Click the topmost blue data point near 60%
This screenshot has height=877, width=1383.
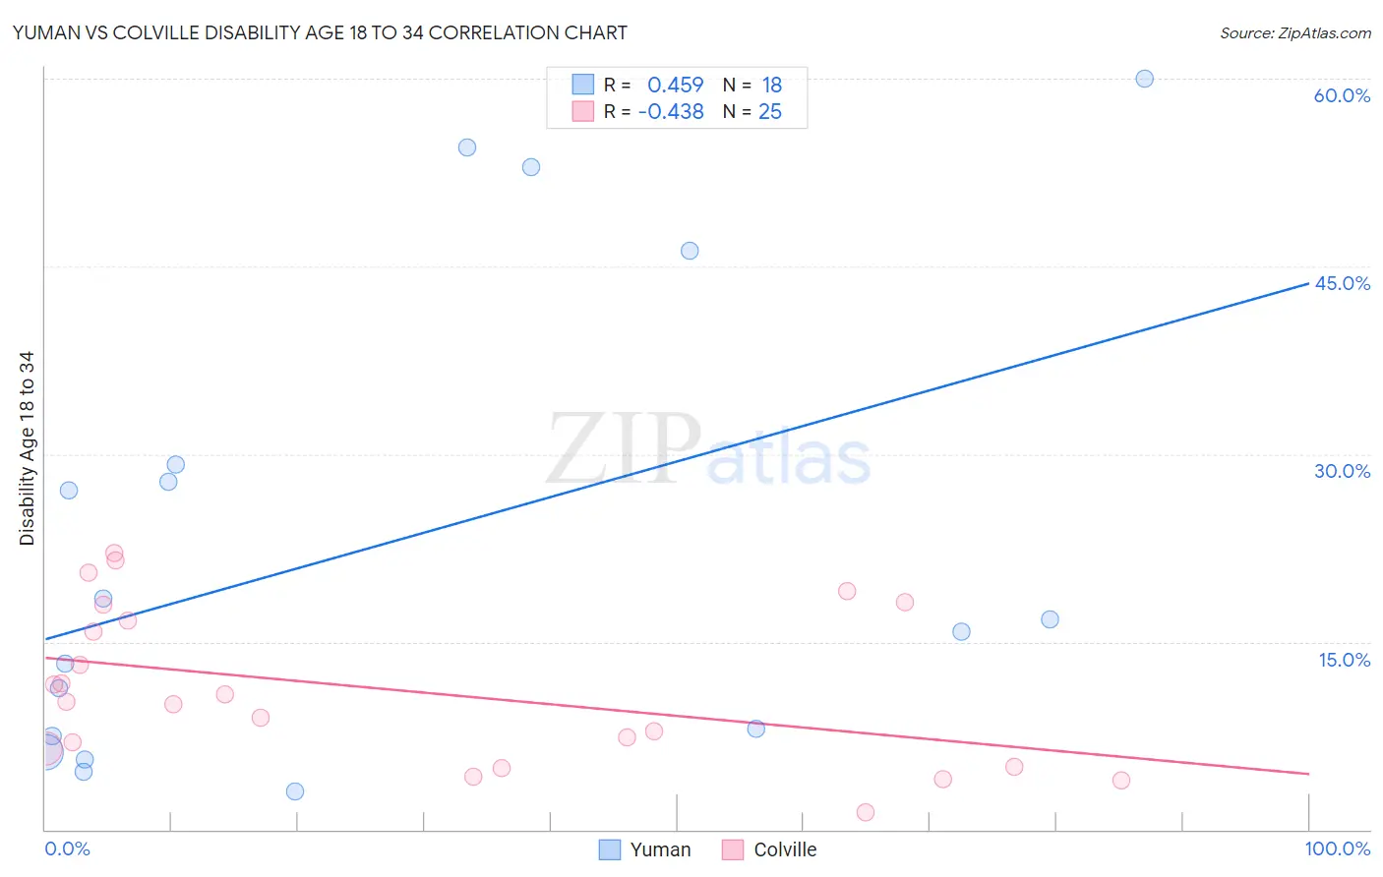[x=1145, y=79]
